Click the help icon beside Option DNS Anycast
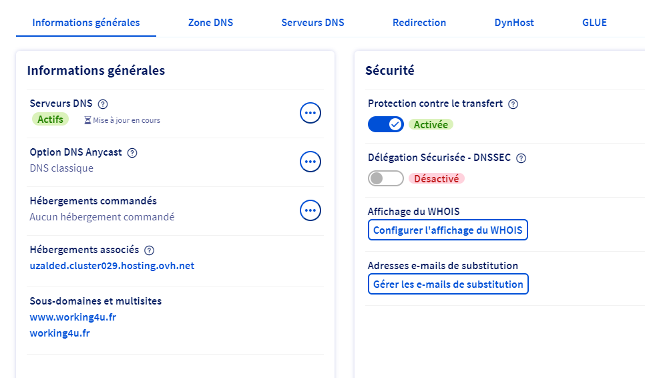645x378 pixels. pyautogui.click(x=132, y=153)
